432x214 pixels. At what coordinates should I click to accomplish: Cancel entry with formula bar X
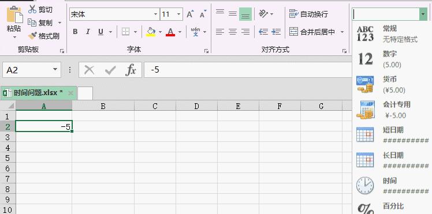coord(89,70)
